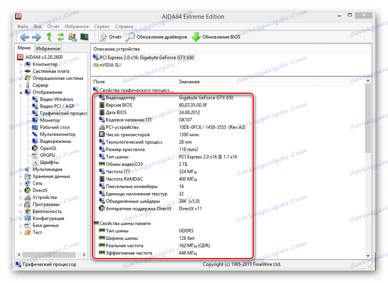Viewport: 388px width, 283px height.
Task: Click the details list vertical scrollbar thumb
Action: tap(368, 118)
